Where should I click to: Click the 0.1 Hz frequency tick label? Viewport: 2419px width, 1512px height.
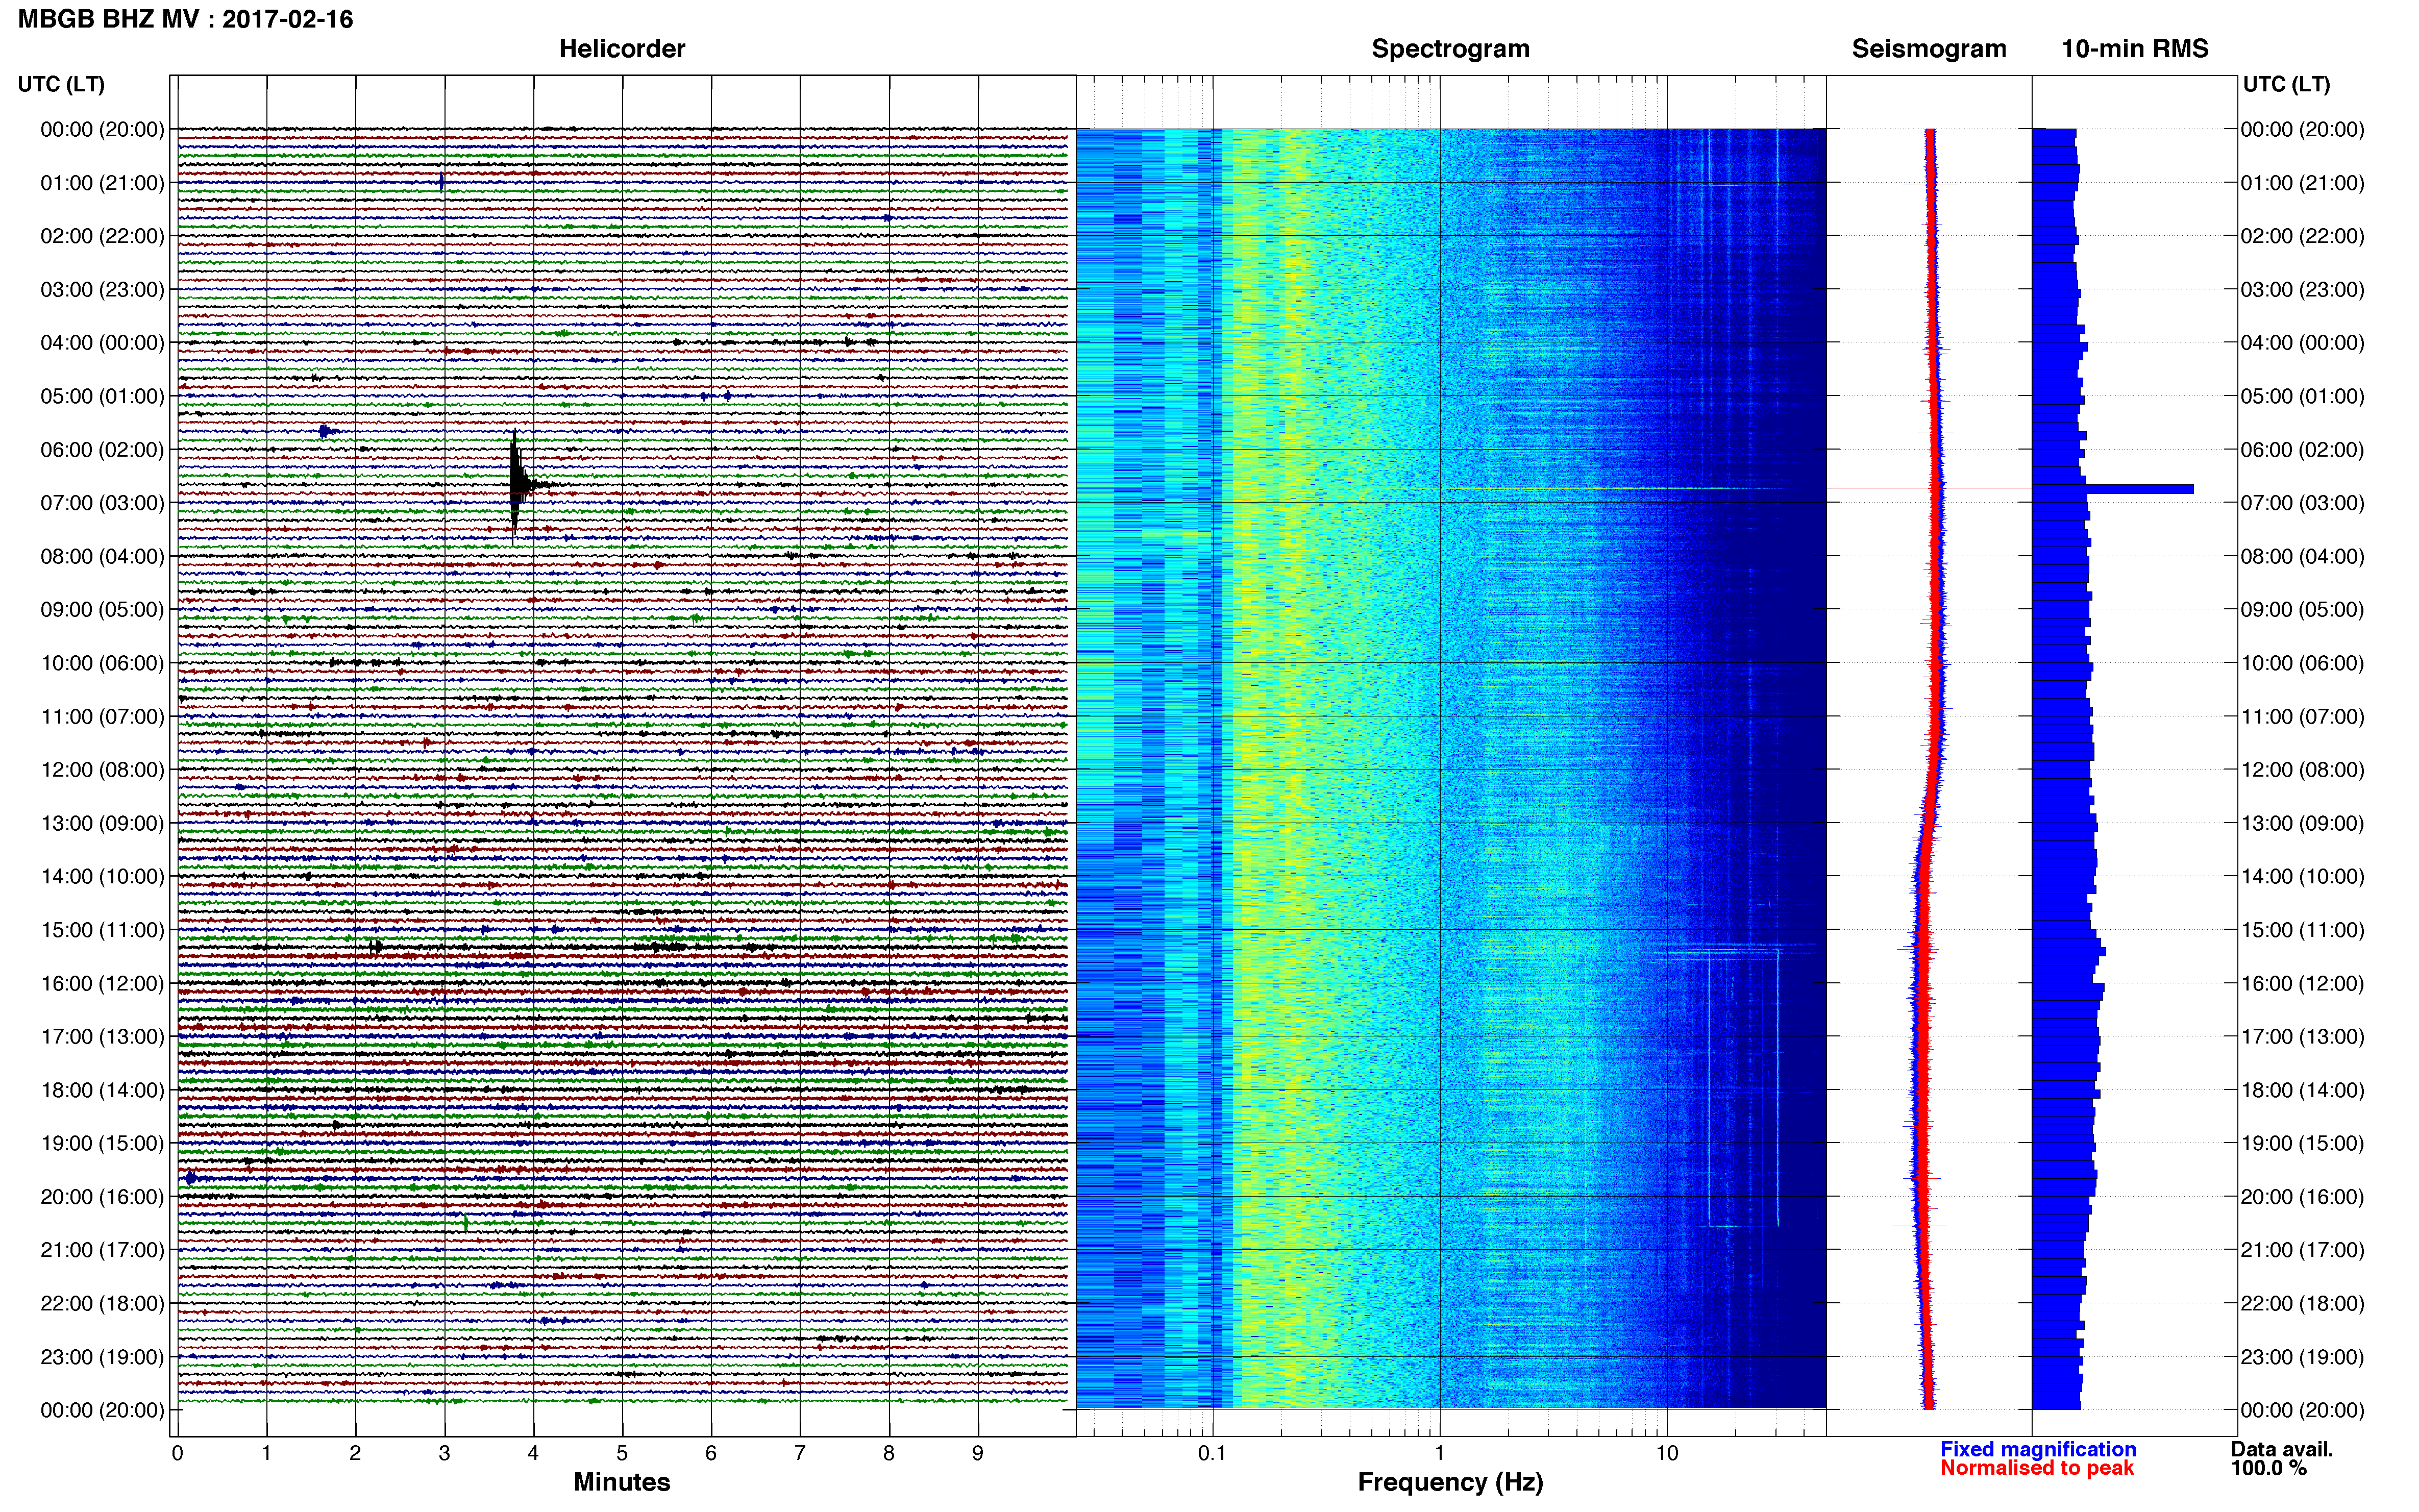point(1212,1453)
